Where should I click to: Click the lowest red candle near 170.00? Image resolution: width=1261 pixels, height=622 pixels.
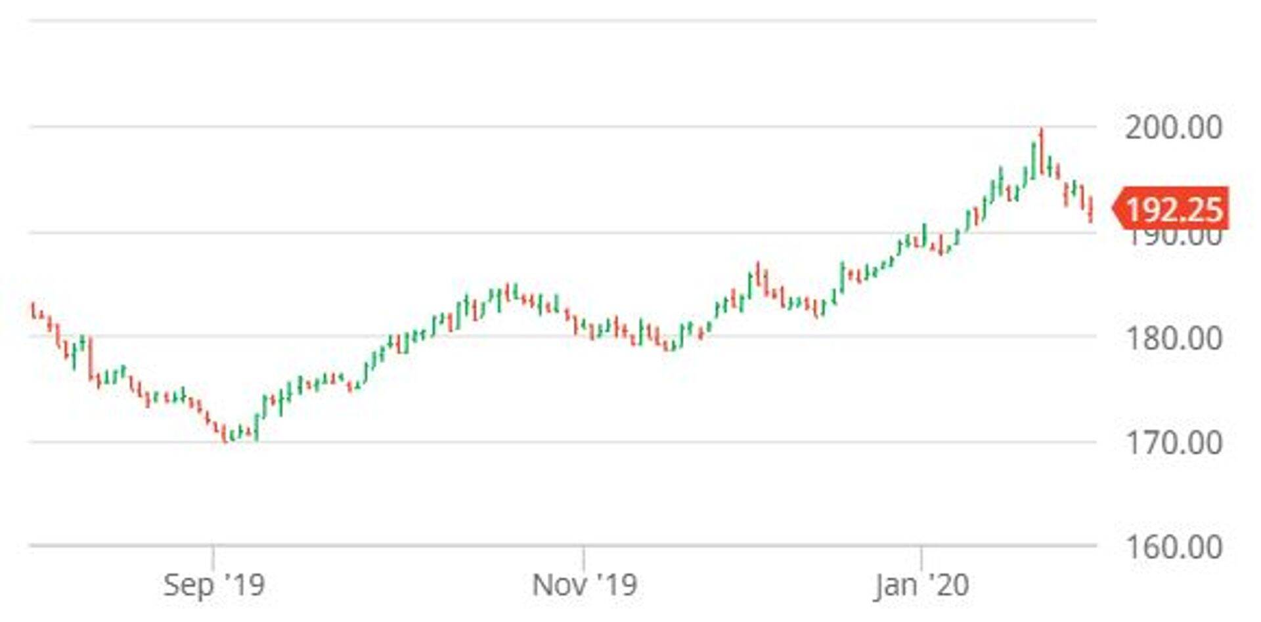point(225,434)
